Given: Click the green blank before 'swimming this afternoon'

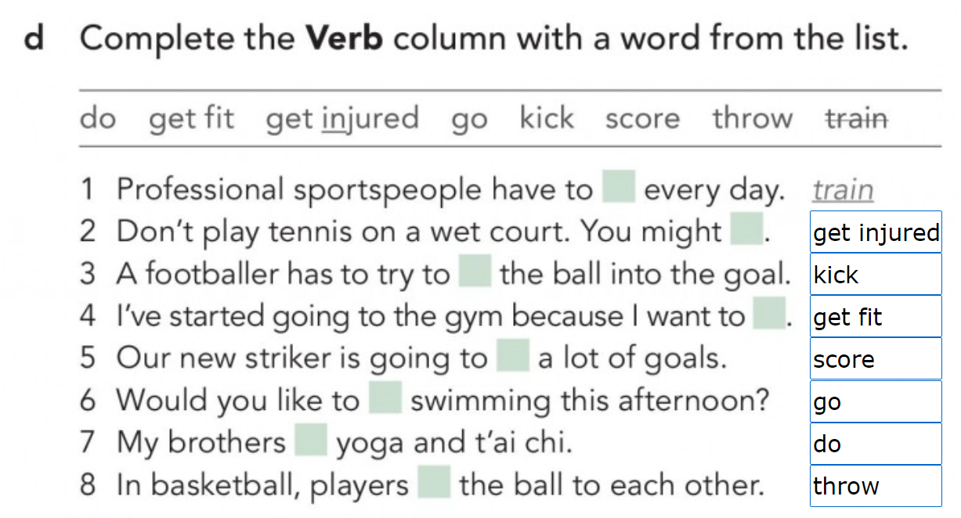Looking at the screenshot, I should [385, 399].
